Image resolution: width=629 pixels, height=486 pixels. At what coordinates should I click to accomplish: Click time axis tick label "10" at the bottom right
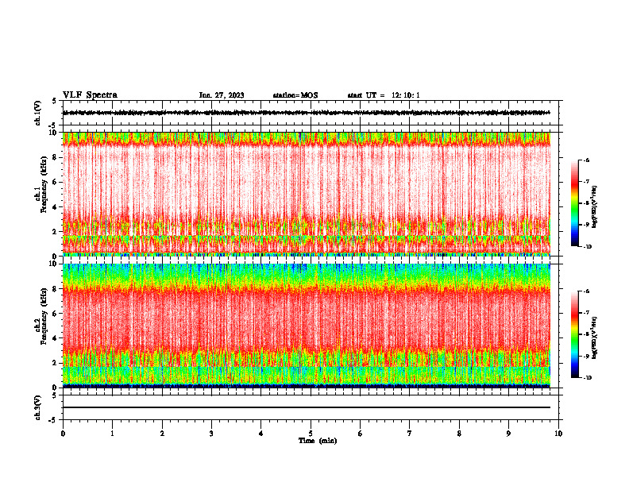(x=558, y=434)
